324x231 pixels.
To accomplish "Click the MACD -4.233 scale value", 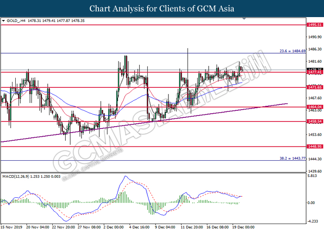I will click(312, 221).
